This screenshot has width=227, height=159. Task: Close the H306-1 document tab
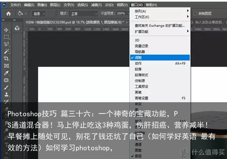[x=127, y=22]
